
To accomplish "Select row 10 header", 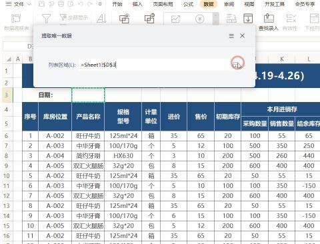I will tap(6, 176).
